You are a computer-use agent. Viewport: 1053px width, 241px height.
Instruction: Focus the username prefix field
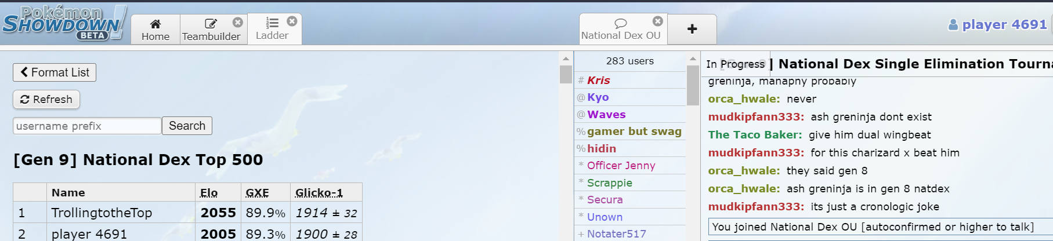[x=87, y=126]
